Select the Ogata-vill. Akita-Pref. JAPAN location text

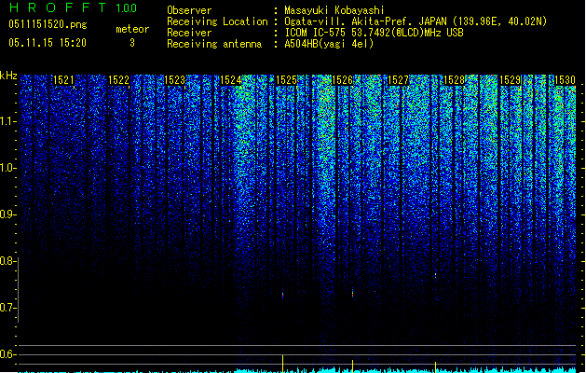(416, 21)
